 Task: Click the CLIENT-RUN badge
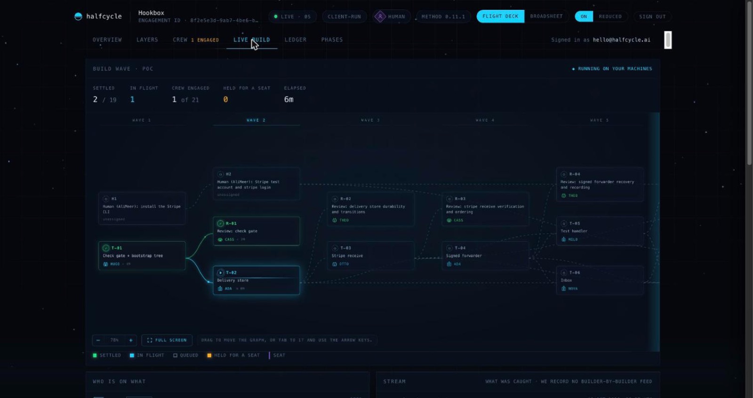coord(344,16)
